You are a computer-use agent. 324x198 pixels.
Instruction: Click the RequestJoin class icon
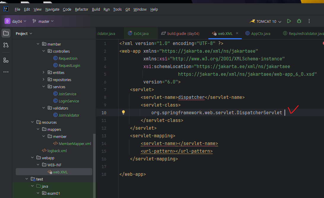pyautogui.click(x=55, y=58)
